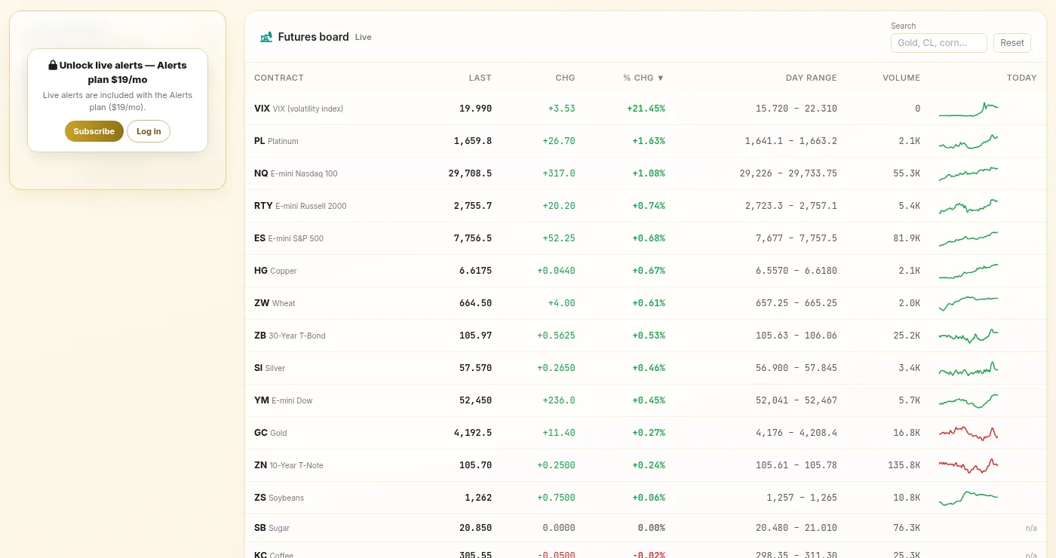The width and height of the screenshot is (1056, 558).
Task: Open the Wheat sparkline chart
Action: pos(969,304)
